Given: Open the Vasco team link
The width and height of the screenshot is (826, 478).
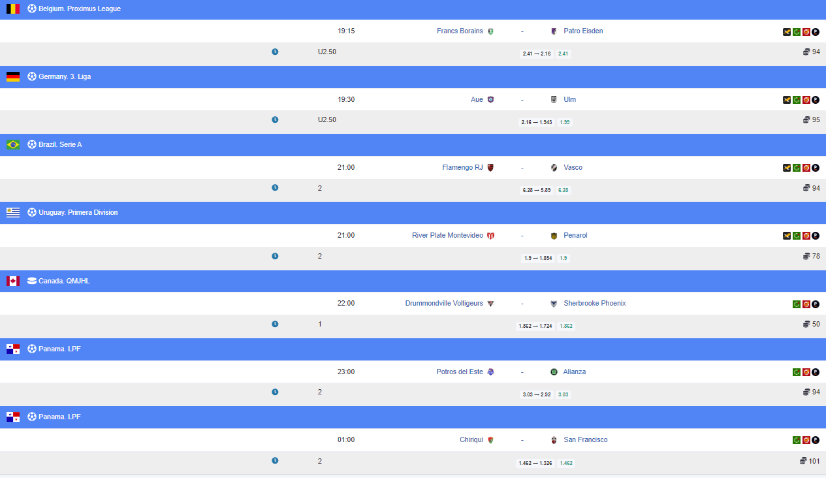Looking at the screenshot, I should tap(573, 168).
